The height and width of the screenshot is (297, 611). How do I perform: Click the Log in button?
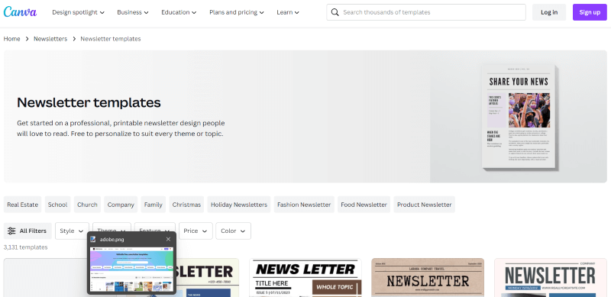[549, 12]
